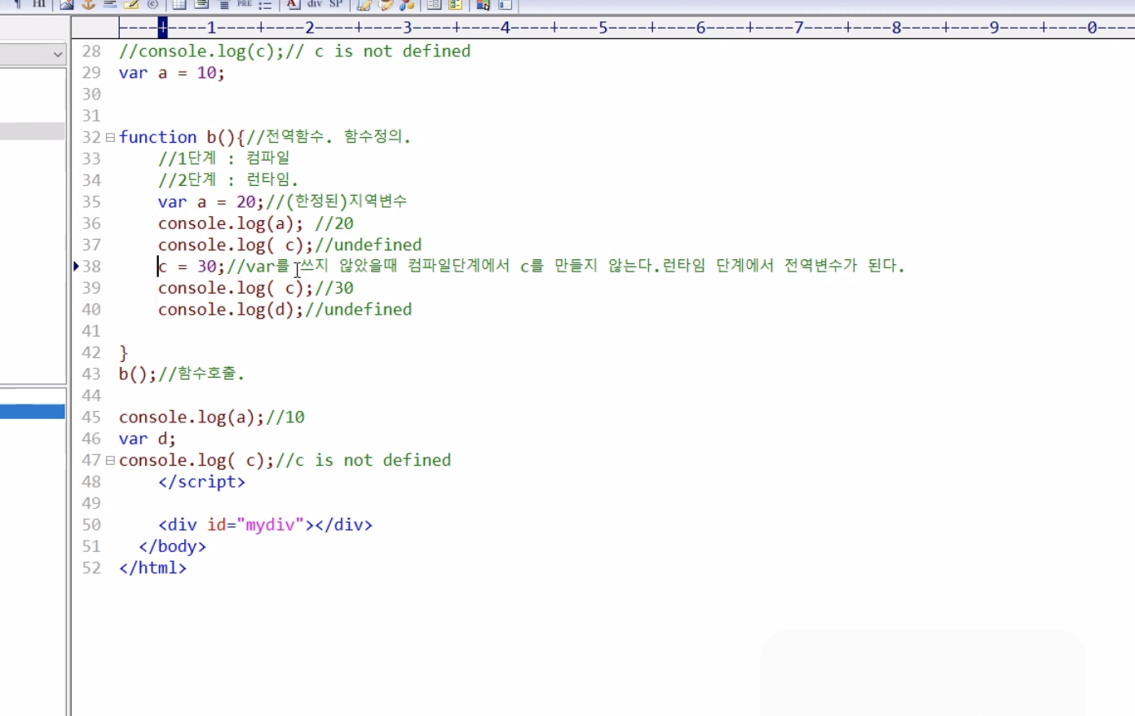Collapse function b() fold at line 32

click(110, 138)
